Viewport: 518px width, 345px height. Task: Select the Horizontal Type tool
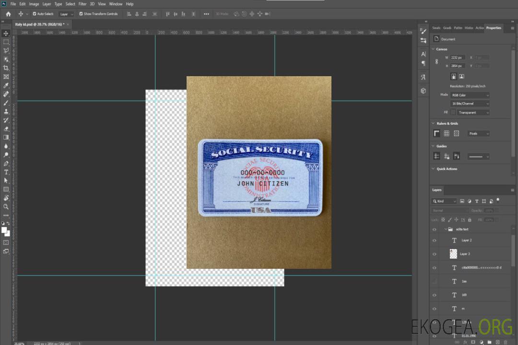tap(6, 172)
